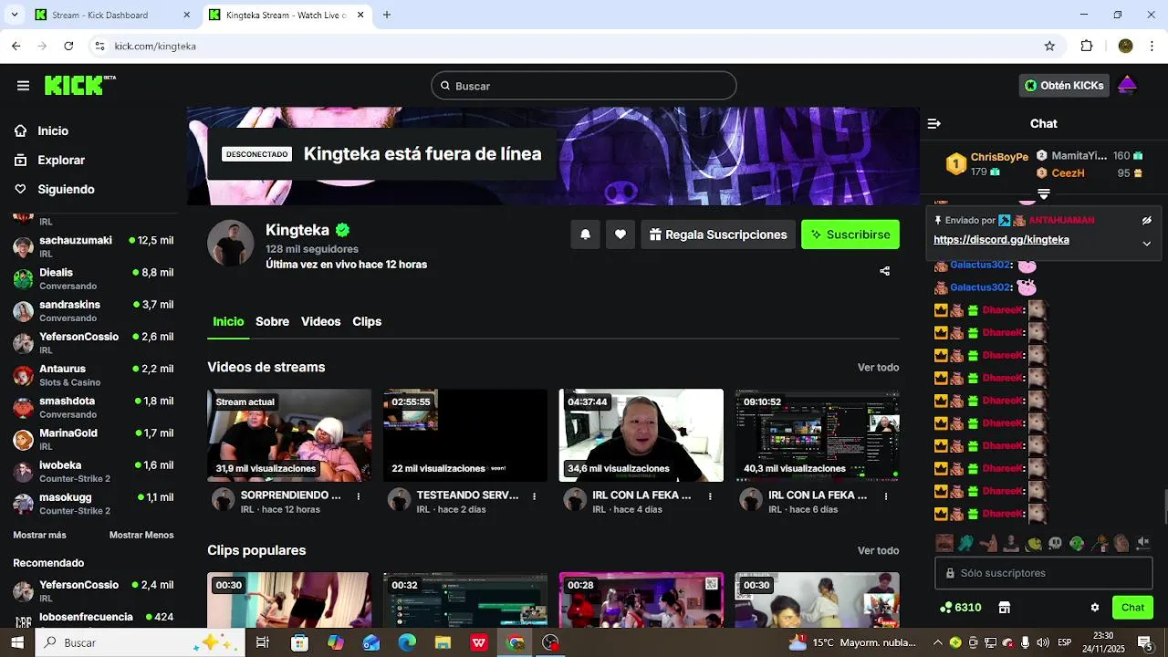The width and height of the screenshot is (1168, 657).
Task: Open the 00:32 popular clip
Action: coord(465,600)
